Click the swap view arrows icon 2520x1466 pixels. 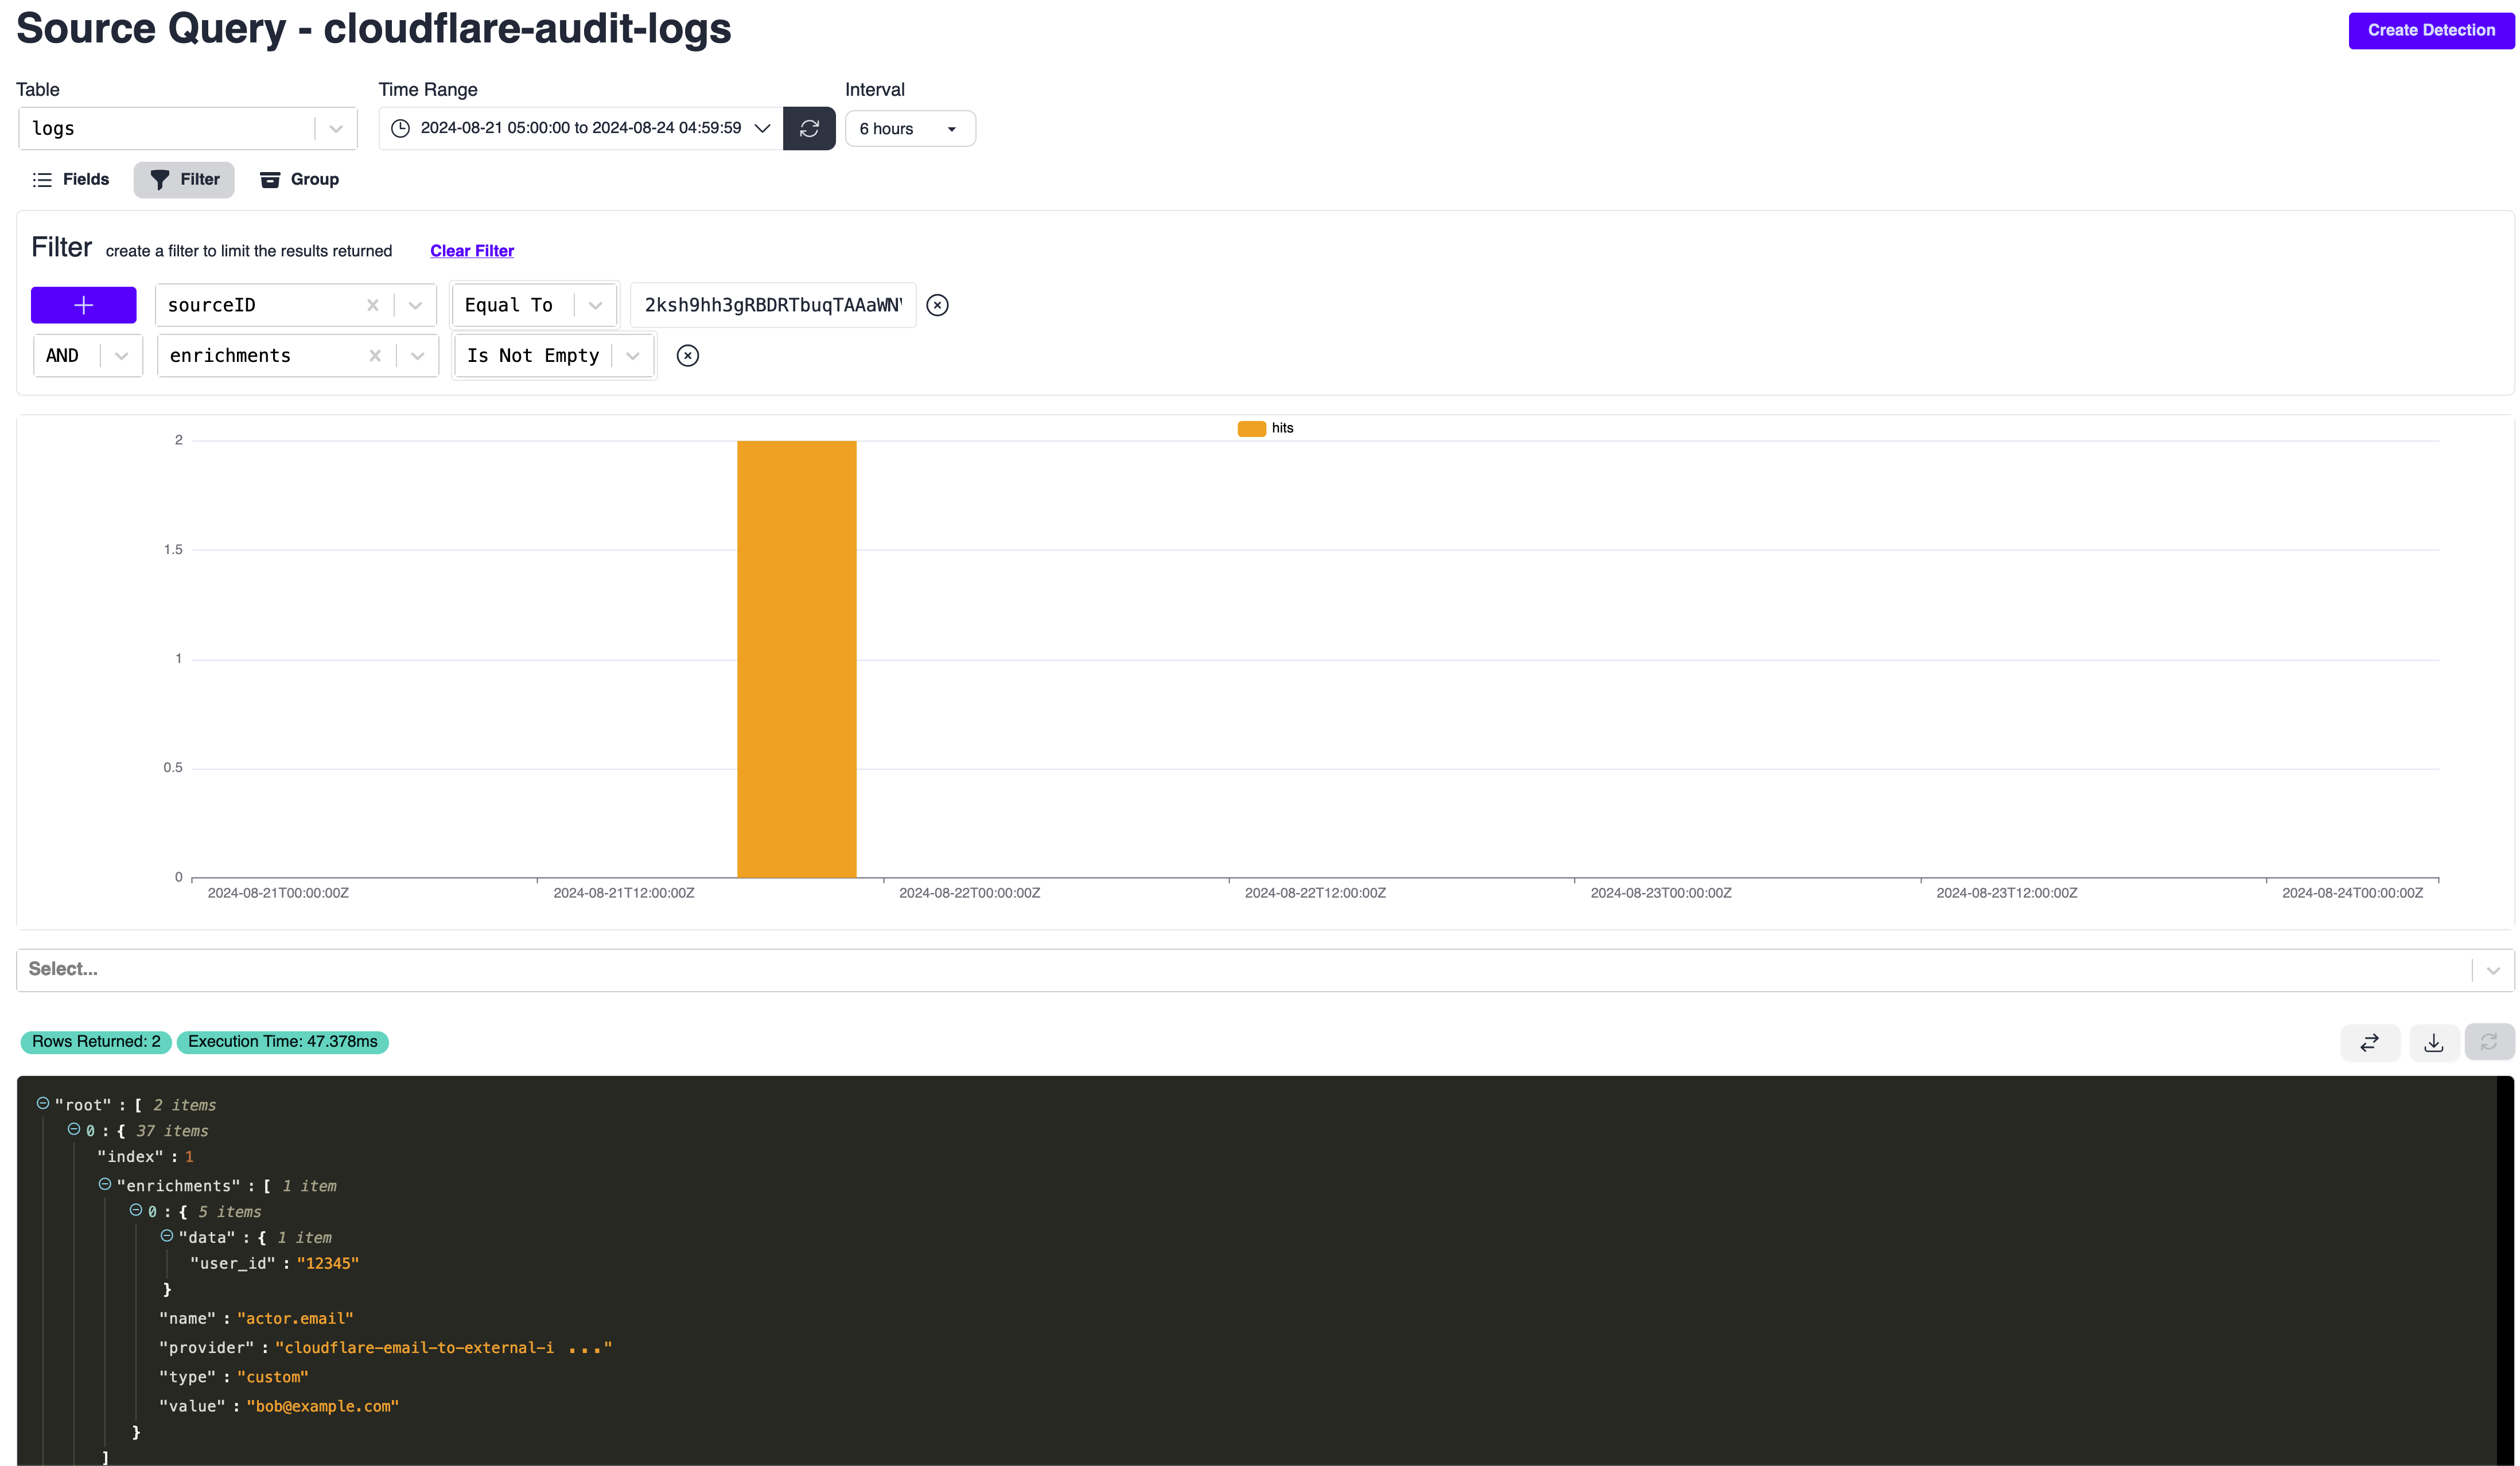pyautogui.click(x=2369, y=1042)
